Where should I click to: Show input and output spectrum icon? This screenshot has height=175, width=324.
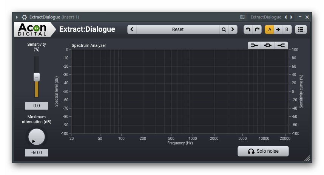tap(268, 45)
